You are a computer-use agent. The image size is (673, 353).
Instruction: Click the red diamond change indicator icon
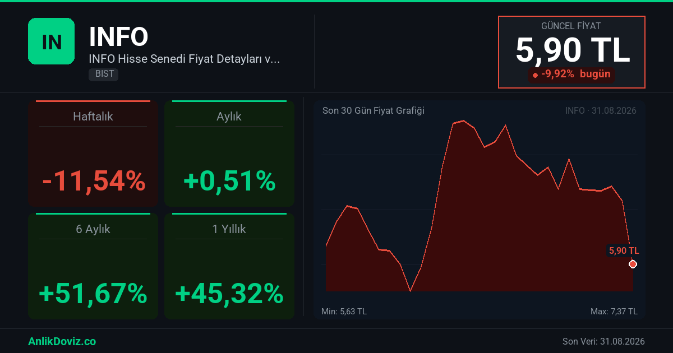tap(535, 75)
